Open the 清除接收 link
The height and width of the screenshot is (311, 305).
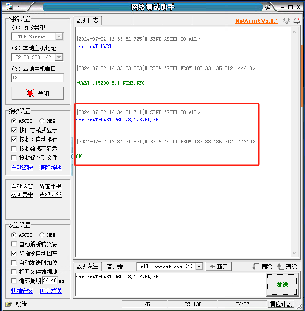click(x=50, y=168)
